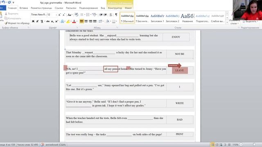Screen dimensions: 262x147
Task: Cut selection with Вырезать
Action: coord(11,13)
